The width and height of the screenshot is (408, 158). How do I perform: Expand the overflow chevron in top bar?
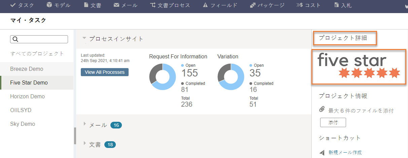(x=406, y=6)
